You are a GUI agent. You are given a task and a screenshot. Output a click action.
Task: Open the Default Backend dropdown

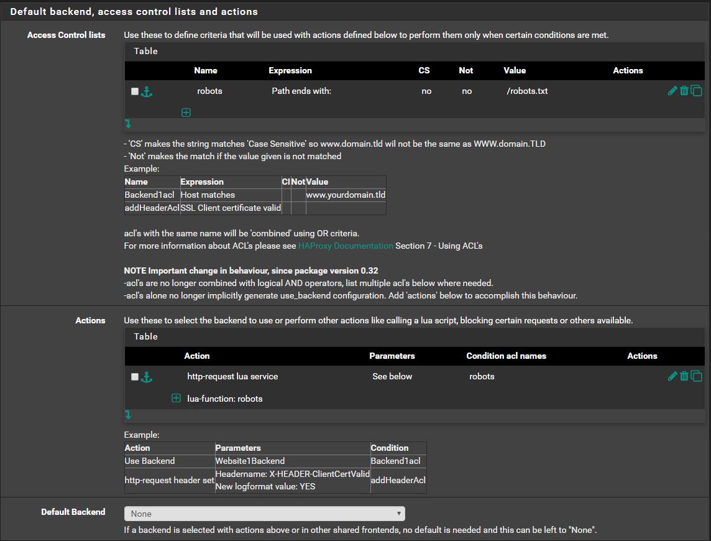(x=264, y=514)
